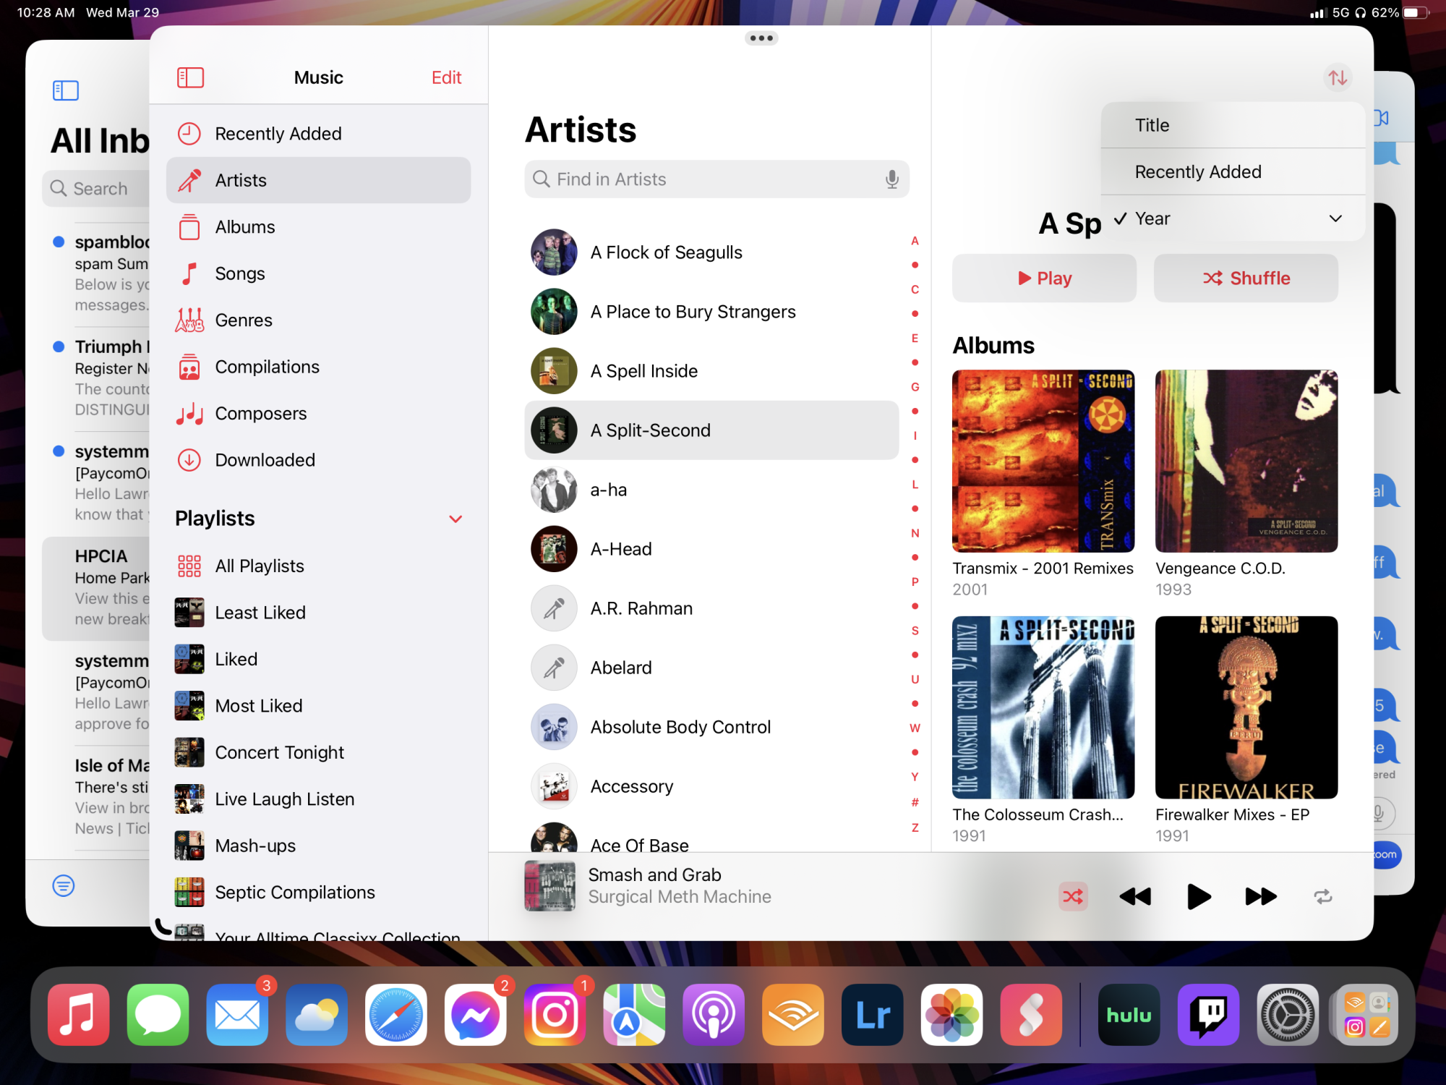Sort albums by Recently Added
Screen dimensions: 1446x1085
point(1233,172)
